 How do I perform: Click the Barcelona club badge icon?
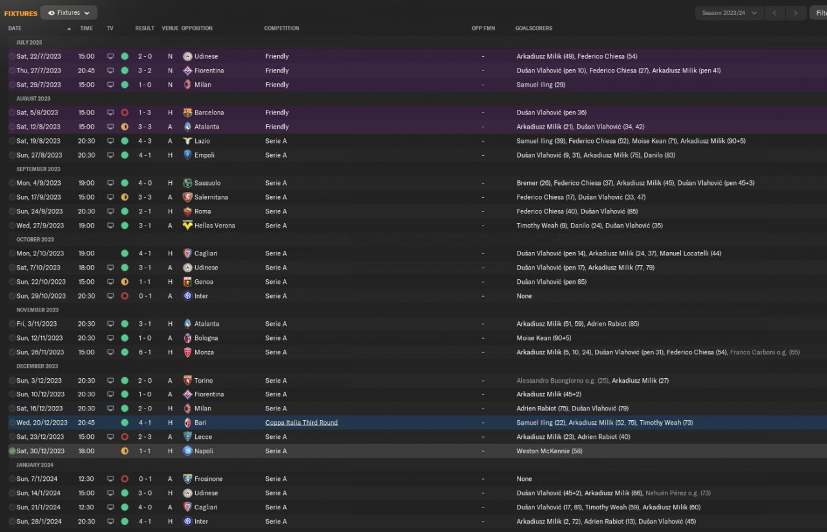(187, 112)
